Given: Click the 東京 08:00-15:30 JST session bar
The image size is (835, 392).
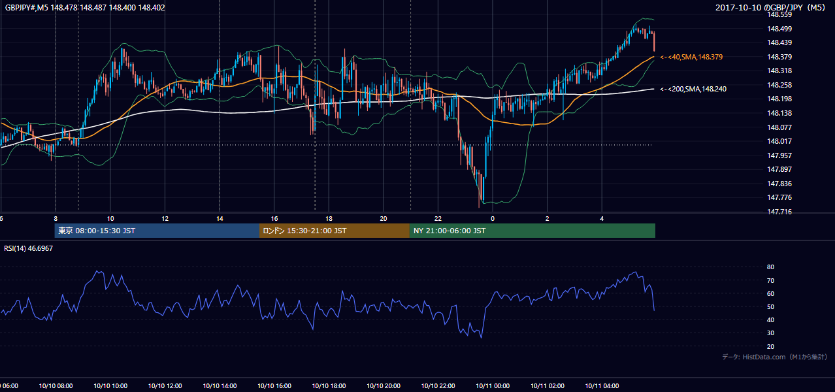Looking at the screenshot, I should click(157, 231).
